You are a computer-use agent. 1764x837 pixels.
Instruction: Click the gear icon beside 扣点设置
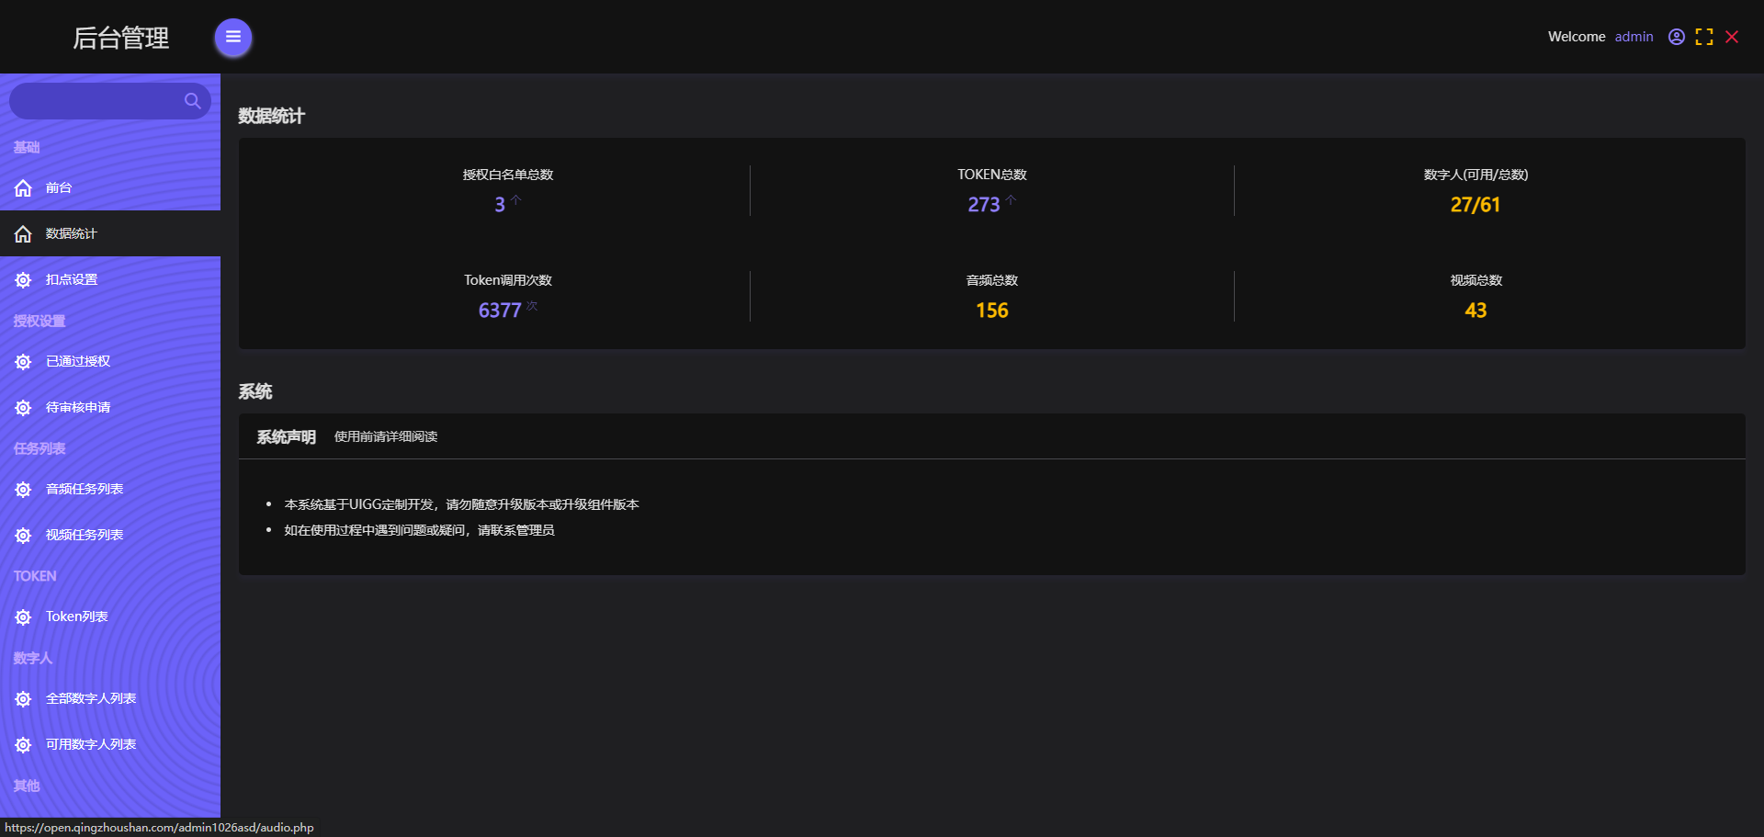pos(23,280)
